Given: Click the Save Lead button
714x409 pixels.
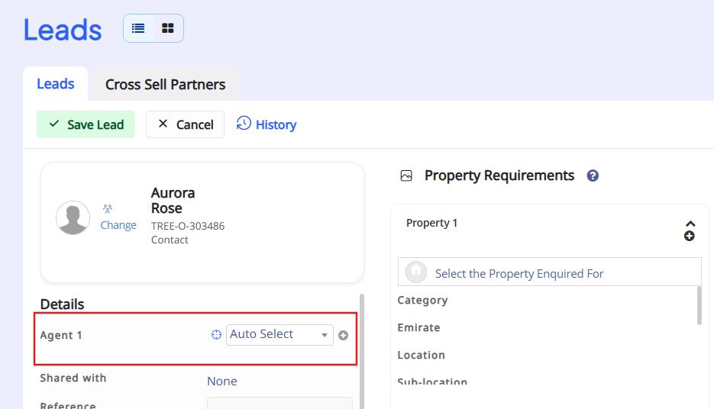Looking at the screenshot, I should tap(86, 124).
